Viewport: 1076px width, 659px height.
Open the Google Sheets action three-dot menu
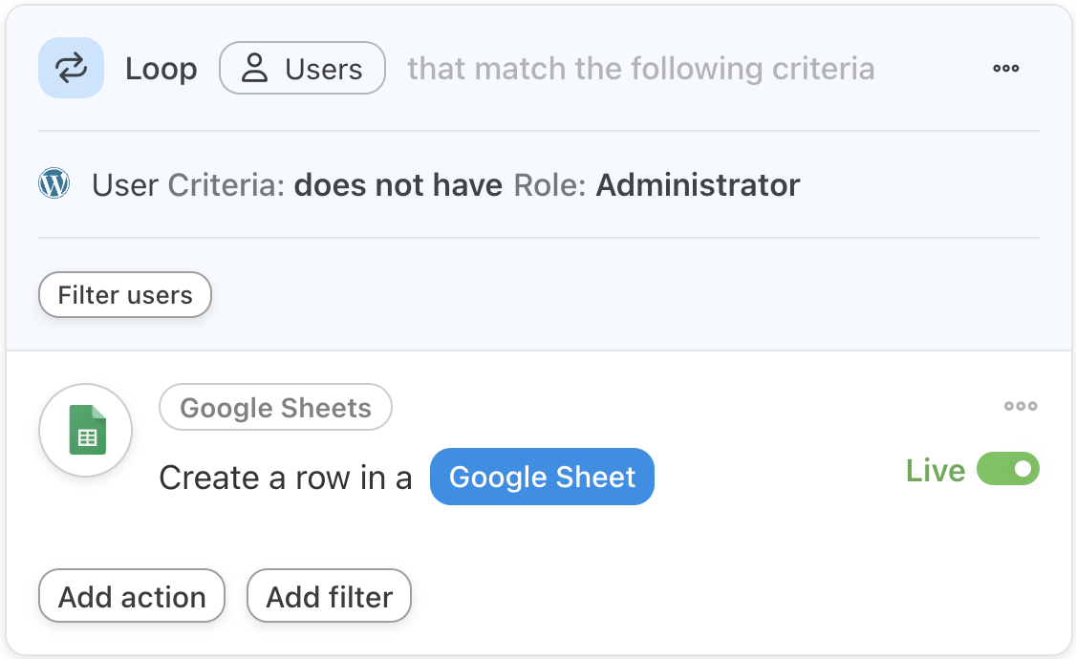(x=1020, y=407)
